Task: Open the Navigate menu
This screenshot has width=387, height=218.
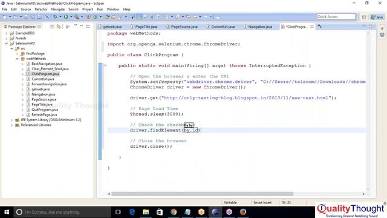Action: click(58, 10)
